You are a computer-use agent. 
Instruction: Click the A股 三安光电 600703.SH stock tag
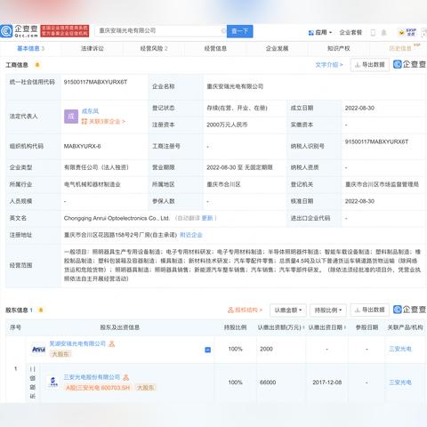coord(98,388)
